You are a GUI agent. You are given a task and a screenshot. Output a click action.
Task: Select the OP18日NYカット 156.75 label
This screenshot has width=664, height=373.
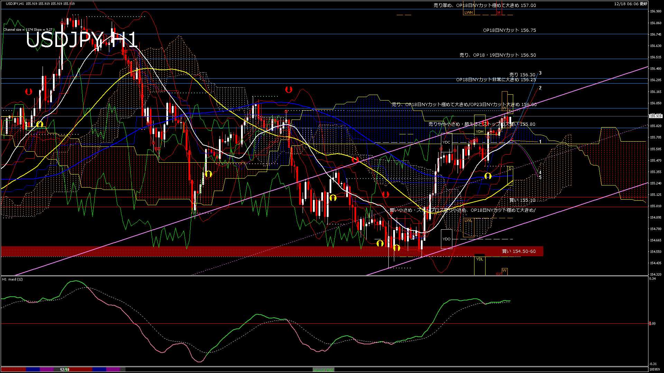coord(509,30)
